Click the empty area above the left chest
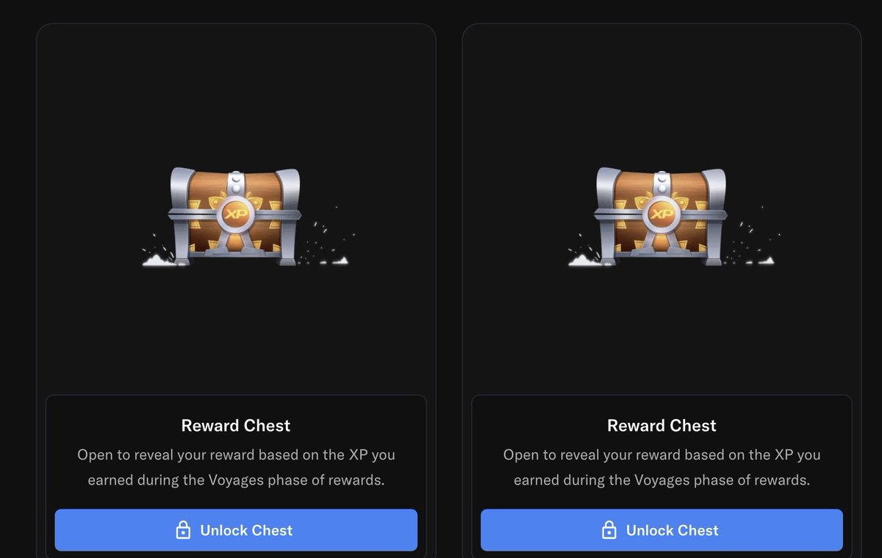The width and height of the screenshot is (882, 558). (236, 95)
